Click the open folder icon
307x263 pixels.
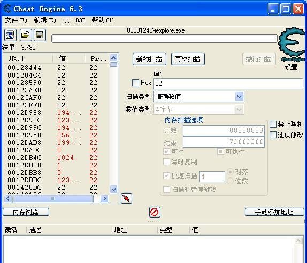(x=26, y=35)
